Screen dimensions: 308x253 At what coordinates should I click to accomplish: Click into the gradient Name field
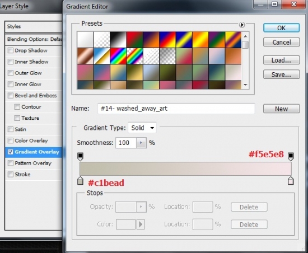[x=176, y=109]
